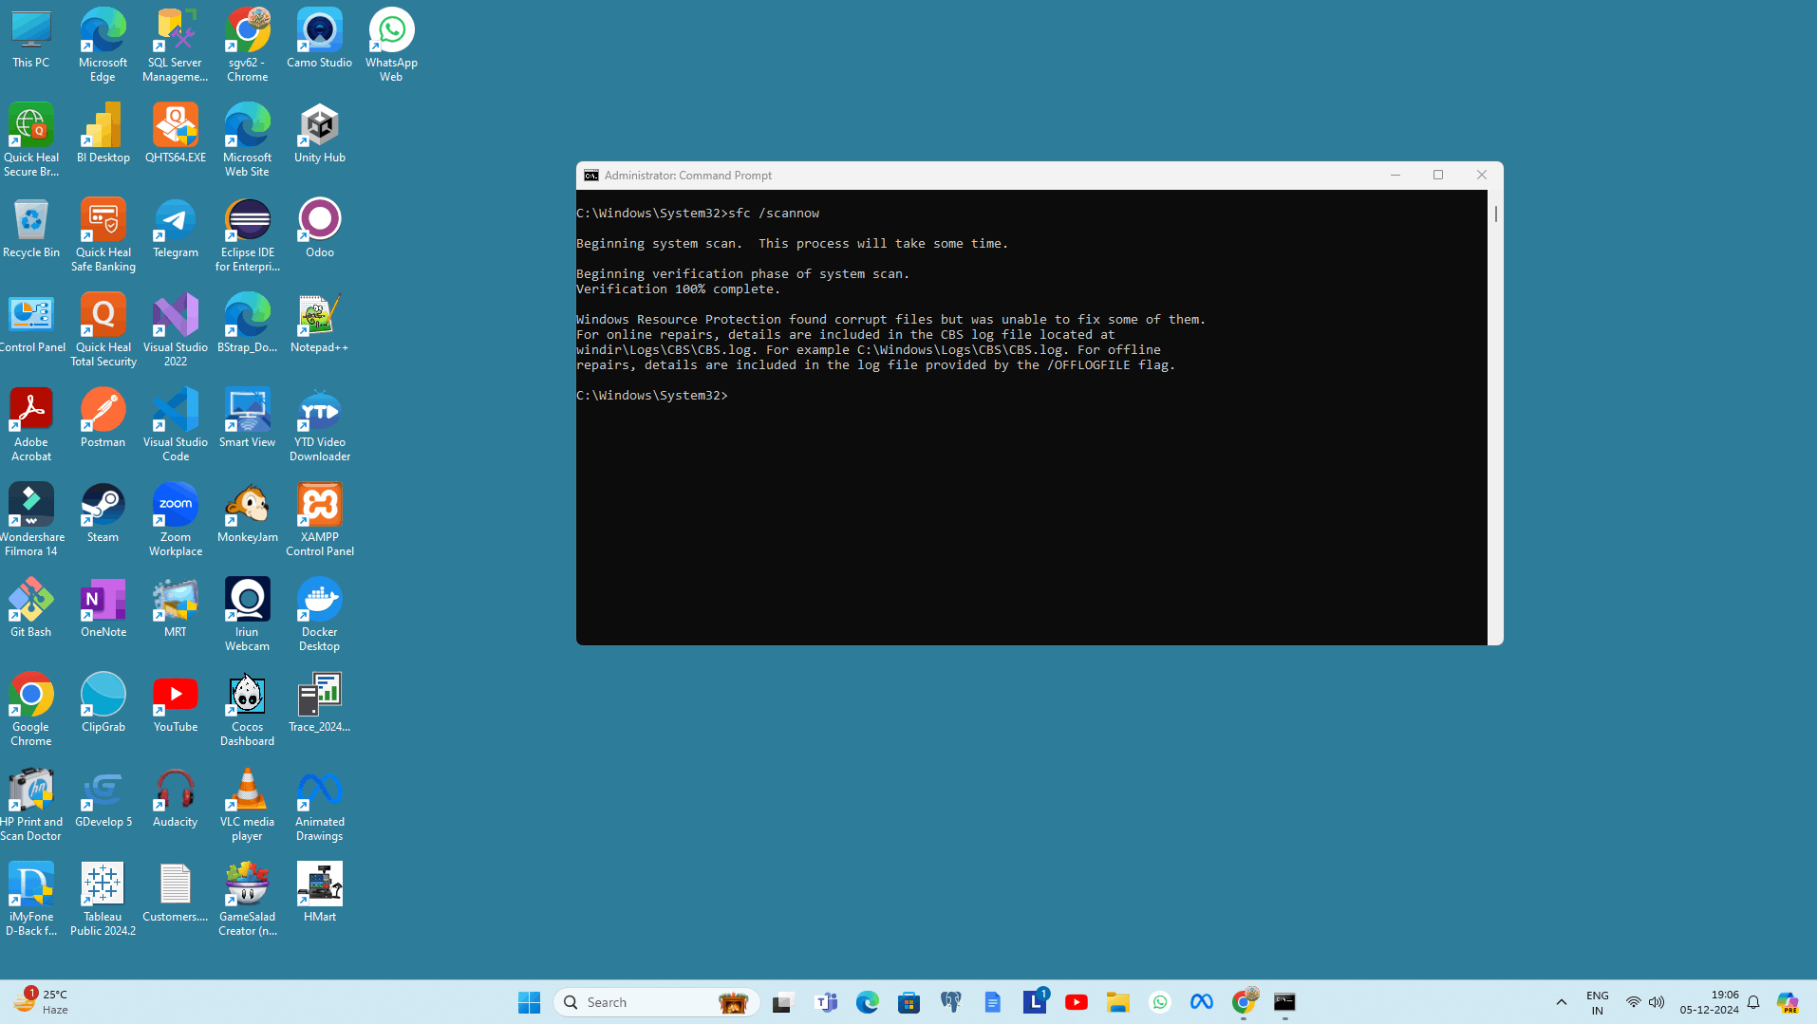Click the Telegram desktop shortcut
Image resolution: width=1817 pixels, height=1024 pixels.
[x=176, y=228]
